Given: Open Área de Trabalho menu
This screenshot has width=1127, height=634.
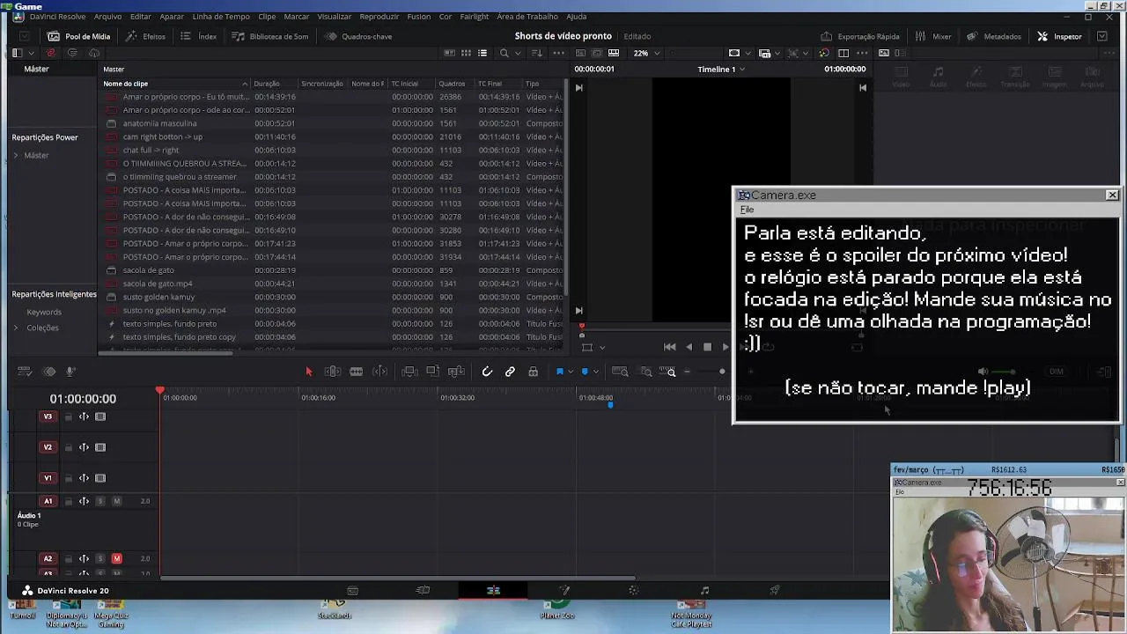Looking at the screenshot, I should pyautogui.click(x=527, y=17).
